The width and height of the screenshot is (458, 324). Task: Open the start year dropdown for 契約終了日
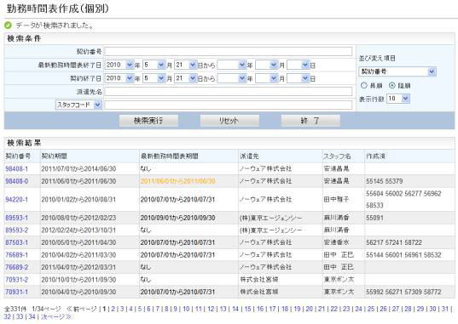point(119,78)
